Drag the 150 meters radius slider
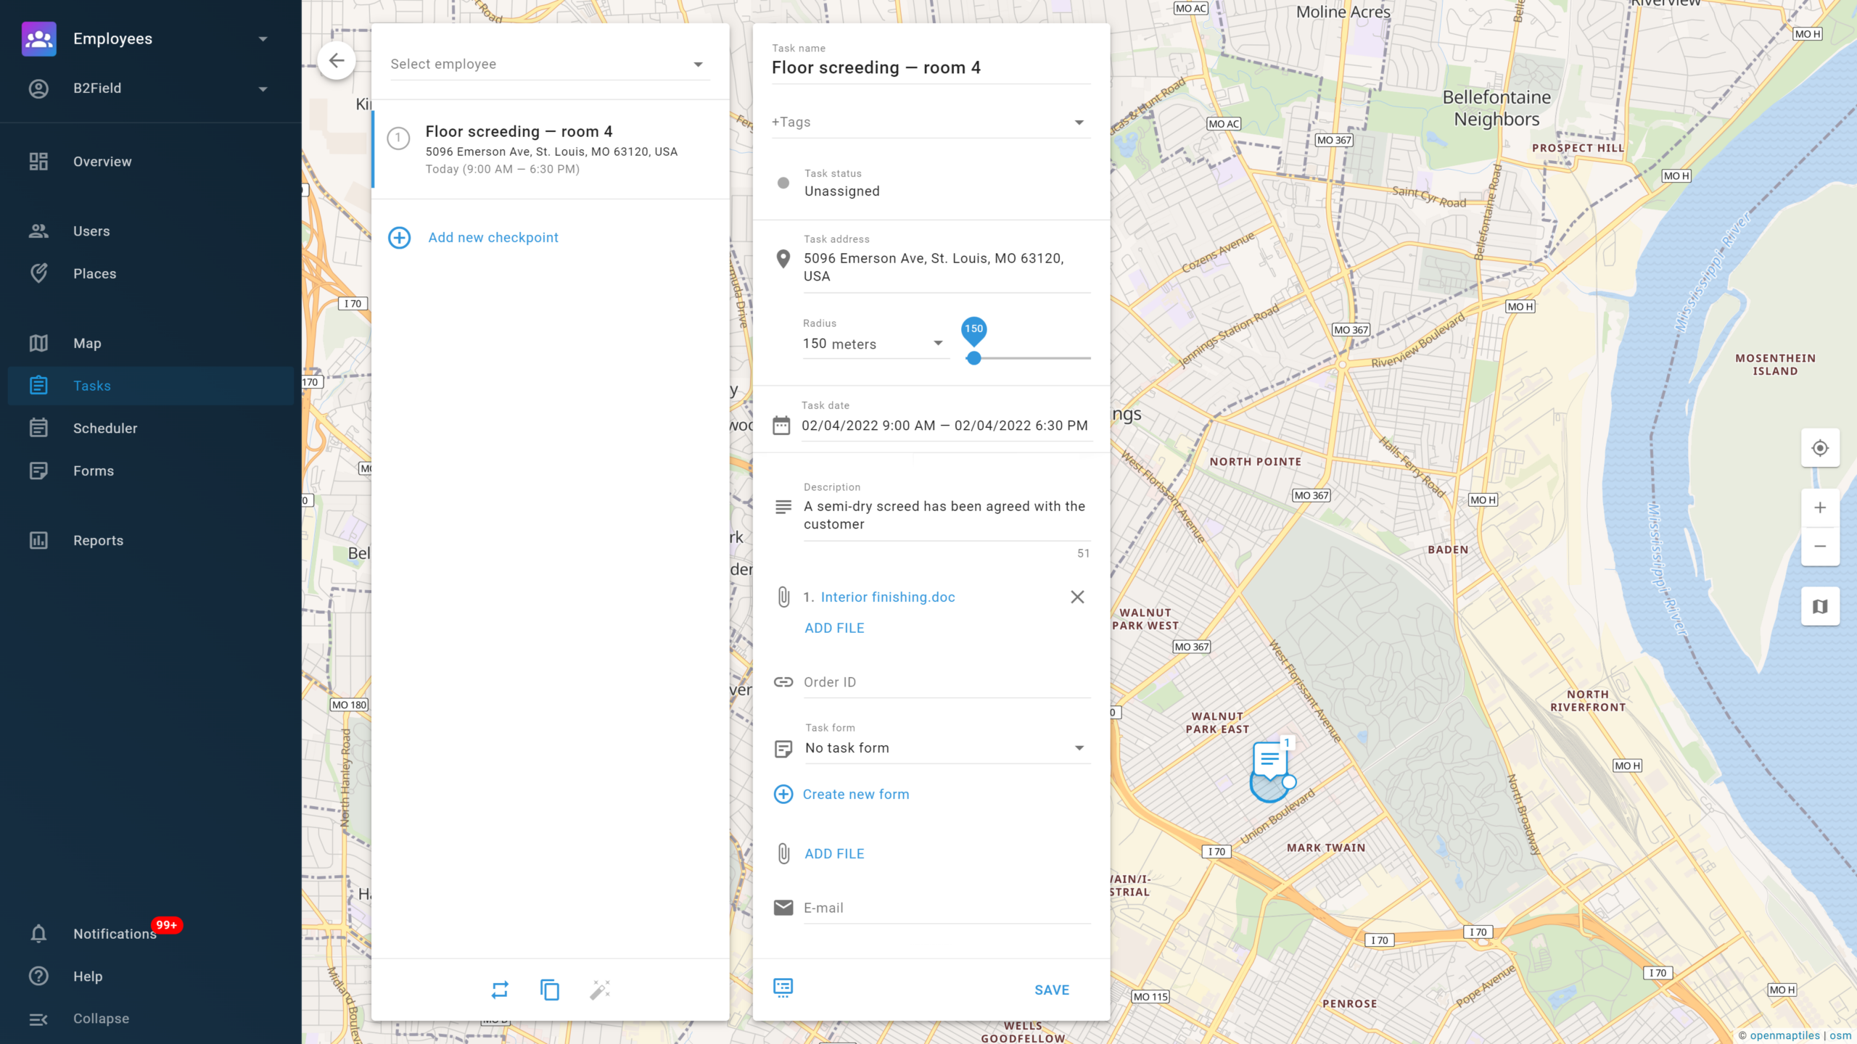Screen dimensions: 1857x1044 click(973, 358)
